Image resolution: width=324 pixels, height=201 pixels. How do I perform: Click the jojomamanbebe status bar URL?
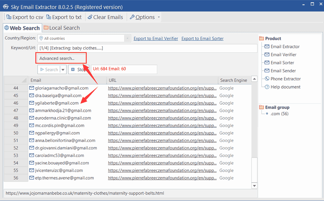tap(85, 193)
